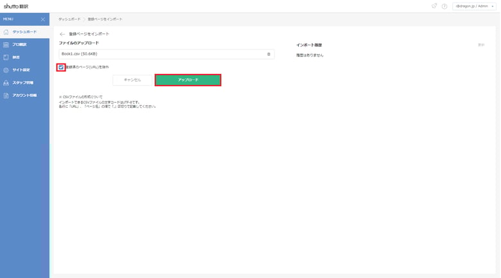Open ダッシュボード in the sidebar
This screenshot has height=278, width=501.
click(24, 32)
